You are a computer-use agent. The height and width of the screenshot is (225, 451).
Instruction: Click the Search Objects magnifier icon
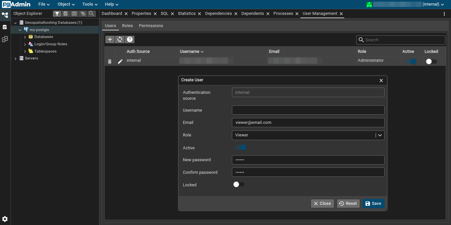click(x=92, y=14)
